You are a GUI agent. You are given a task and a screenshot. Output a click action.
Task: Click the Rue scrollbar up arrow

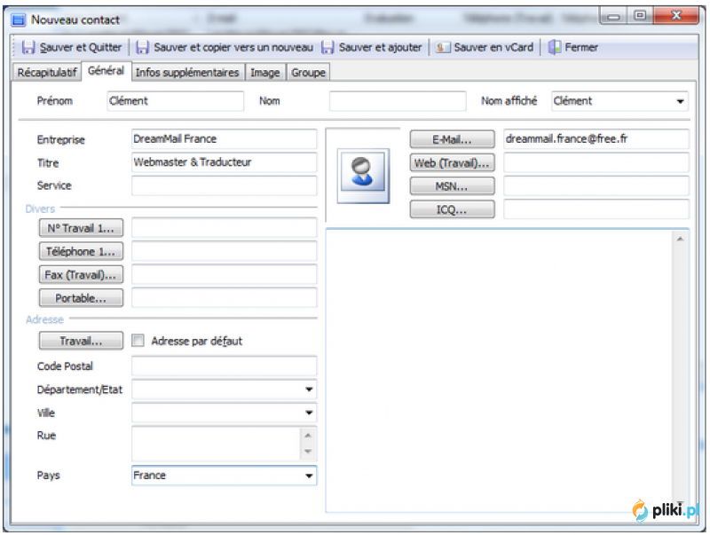coord(308,436)
